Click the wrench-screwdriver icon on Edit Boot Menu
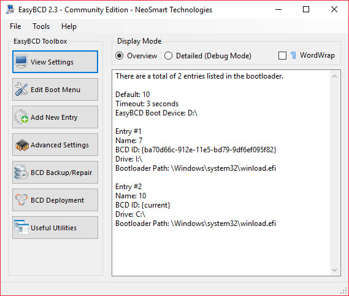The image size is (349, 296). 21,89
